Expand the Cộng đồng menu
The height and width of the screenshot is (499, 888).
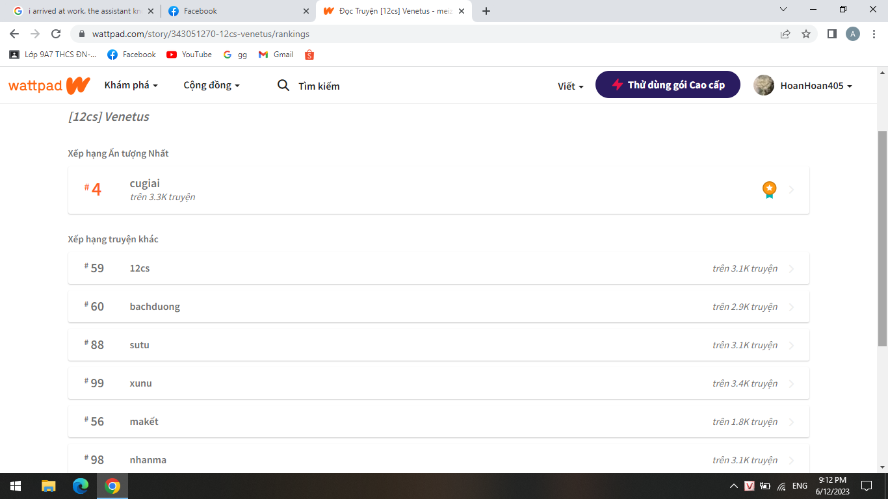click(x=212, y=85)
